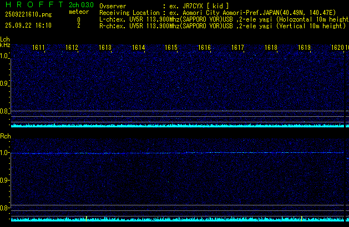The width and height of the screenshot is (349, 227).
Task: Click the HROFFT title text
Action: point(31,4)
